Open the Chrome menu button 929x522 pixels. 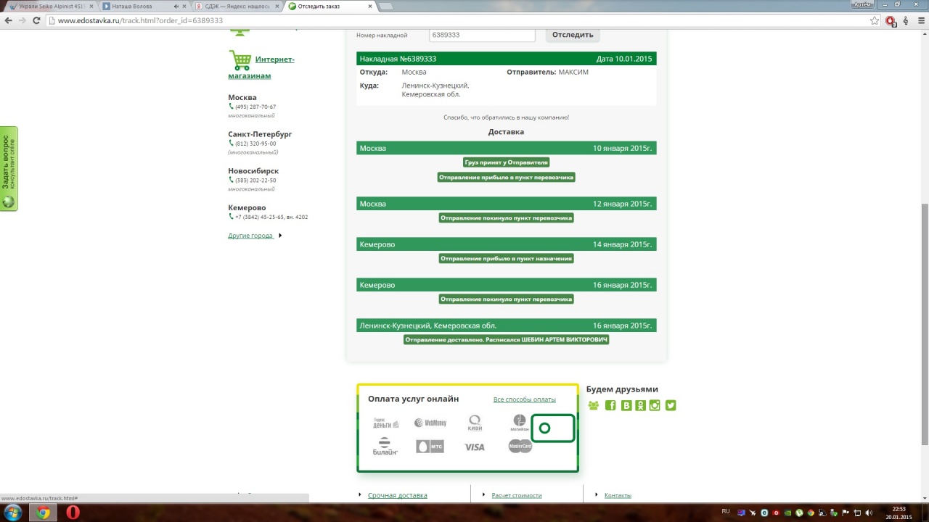tap(921, 20)
